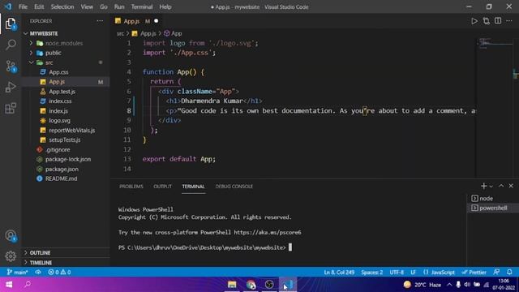Open the Extensions view
This screenshot has width=519, height=292.
[11, 108]
